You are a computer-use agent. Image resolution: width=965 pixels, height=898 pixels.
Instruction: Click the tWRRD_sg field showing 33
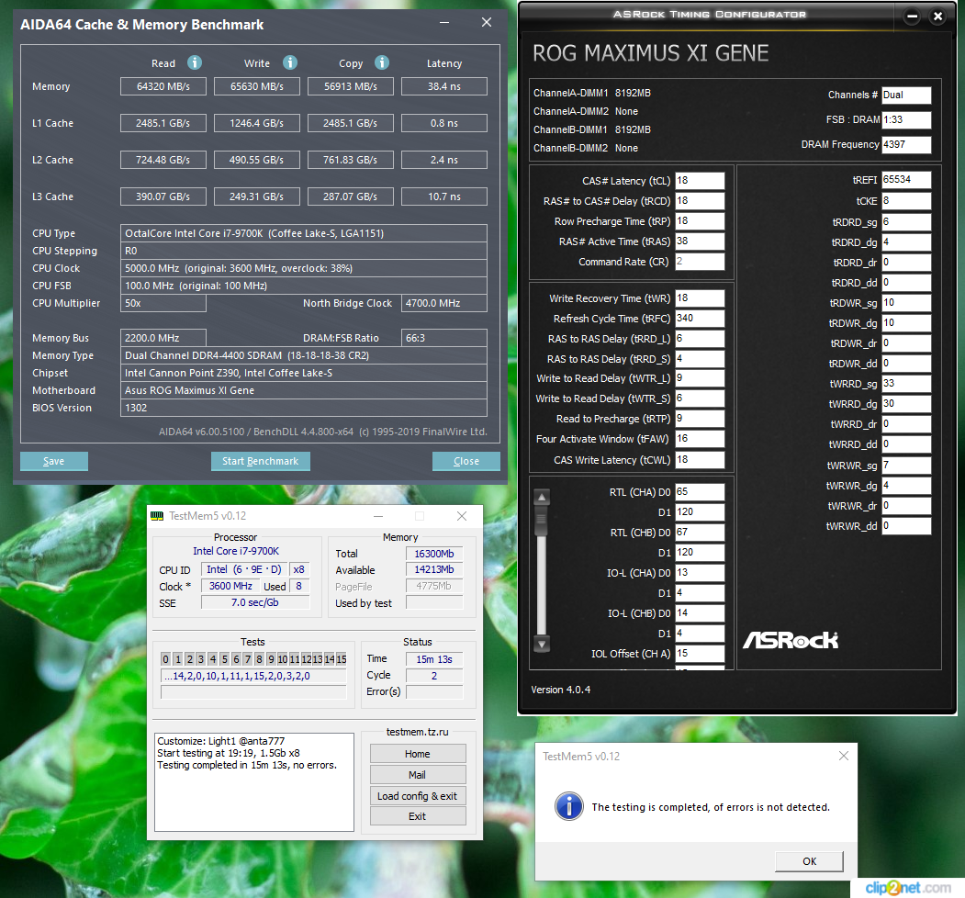pos(906,384)
